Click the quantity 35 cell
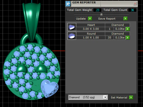 [109, 38]
